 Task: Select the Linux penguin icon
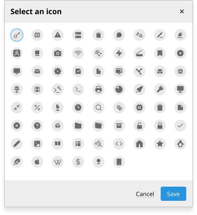point(180,144)
